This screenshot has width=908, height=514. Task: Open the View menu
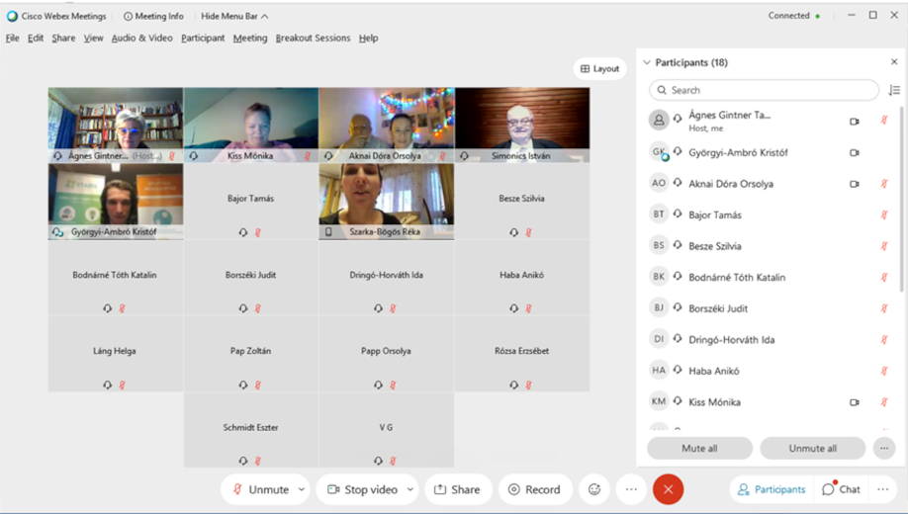[x=93, y=39]
